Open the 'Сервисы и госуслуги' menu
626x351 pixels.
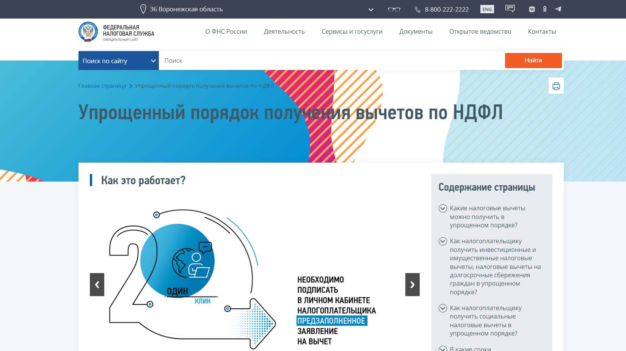tap(352, 32)
